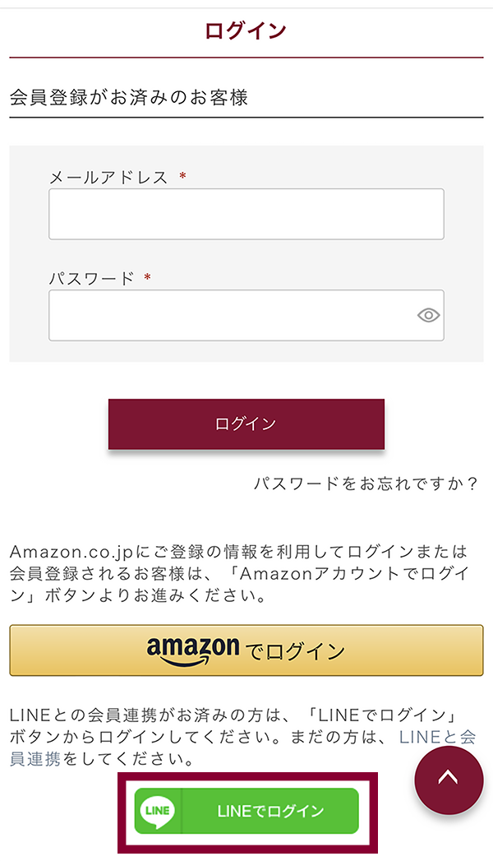Click the メールアドレス input field
The image size is (493, 861).
(246, 214)
